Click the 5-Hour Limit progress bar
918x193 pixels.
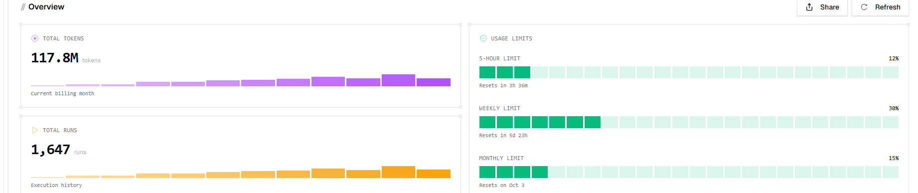click(689, 72)
